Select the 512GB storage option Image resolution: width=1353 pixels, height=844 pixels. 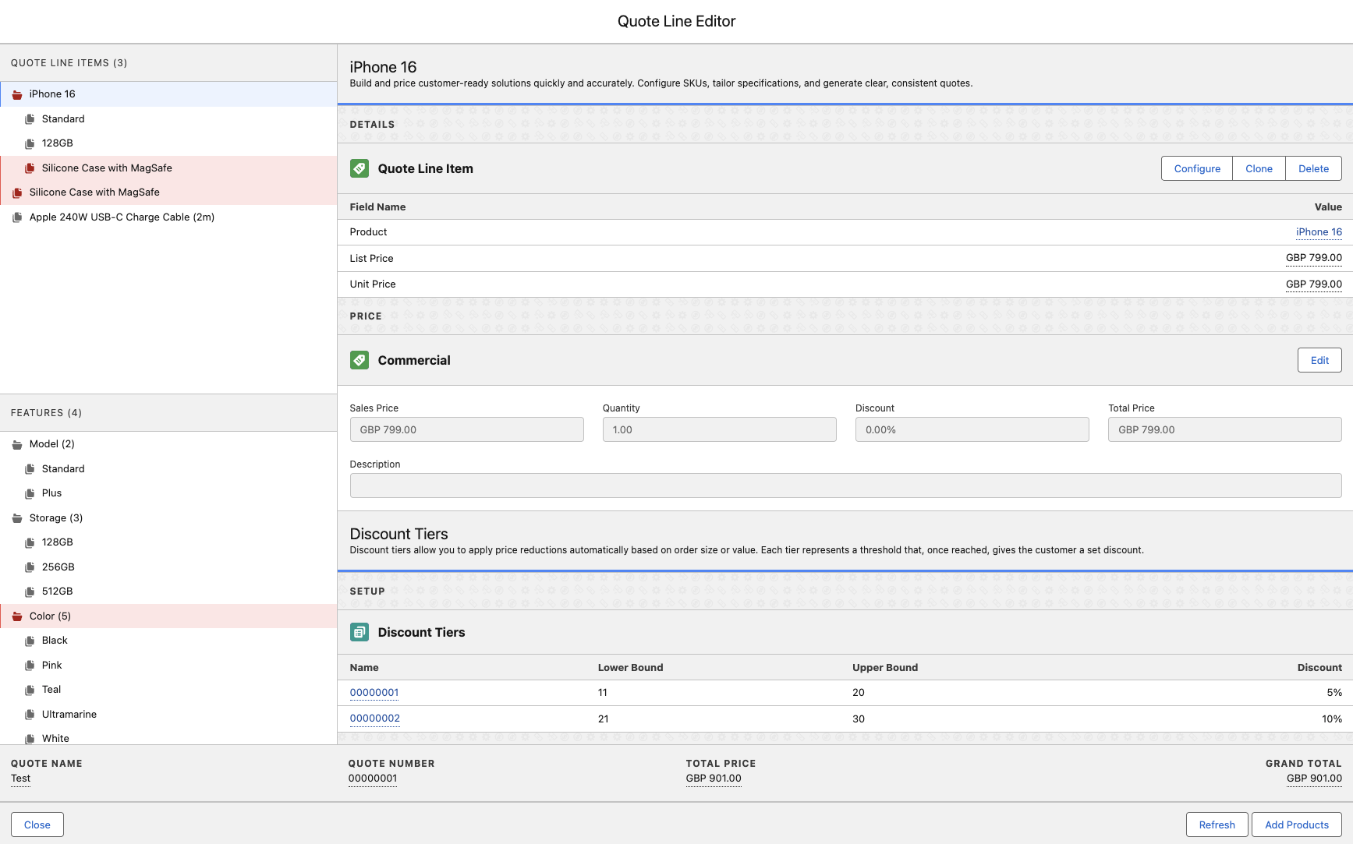pos(57,592)
